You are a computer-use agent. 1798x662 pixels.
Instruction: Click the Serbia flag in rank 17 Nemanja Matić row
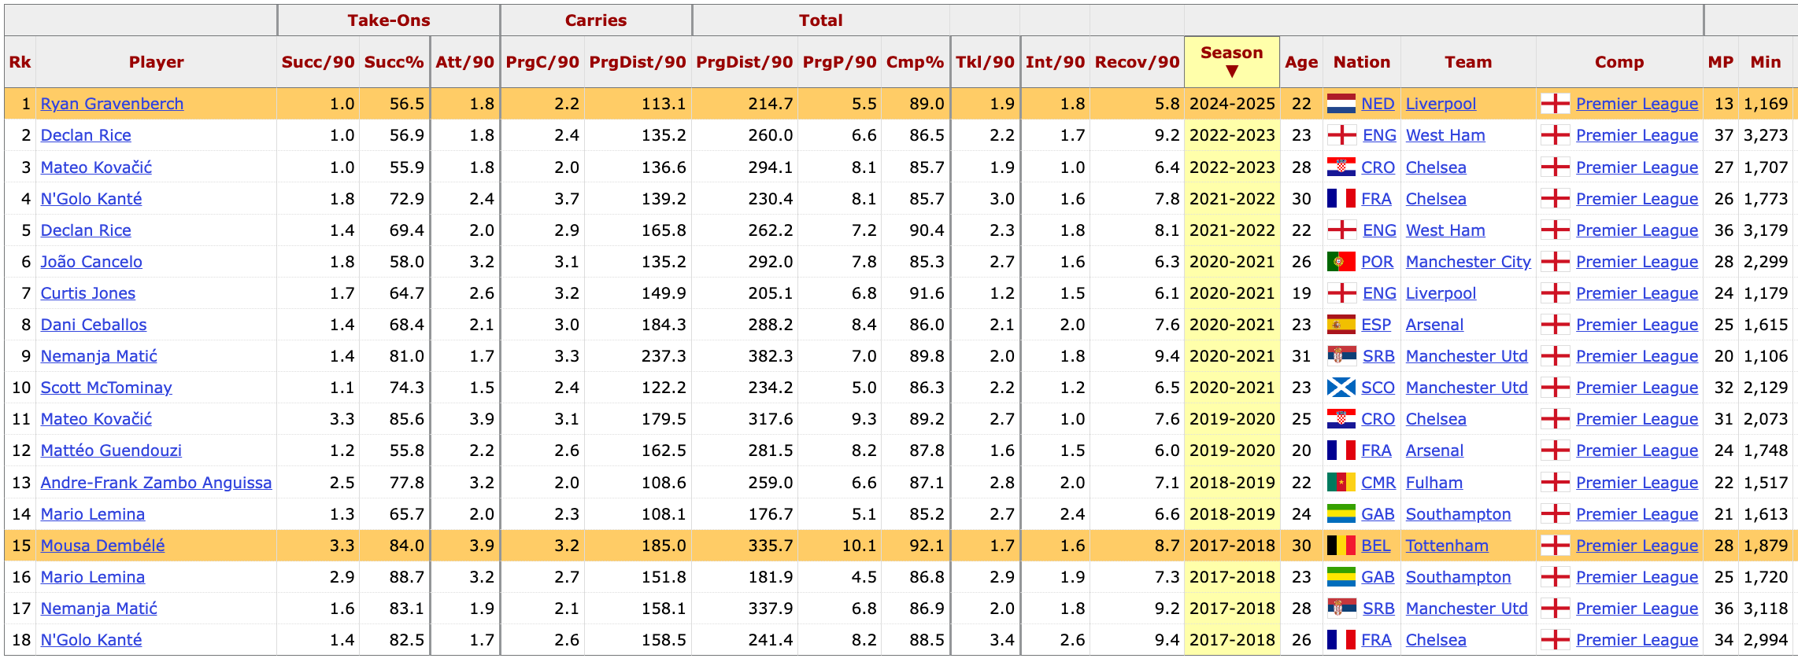click(x=1341, y=609)
